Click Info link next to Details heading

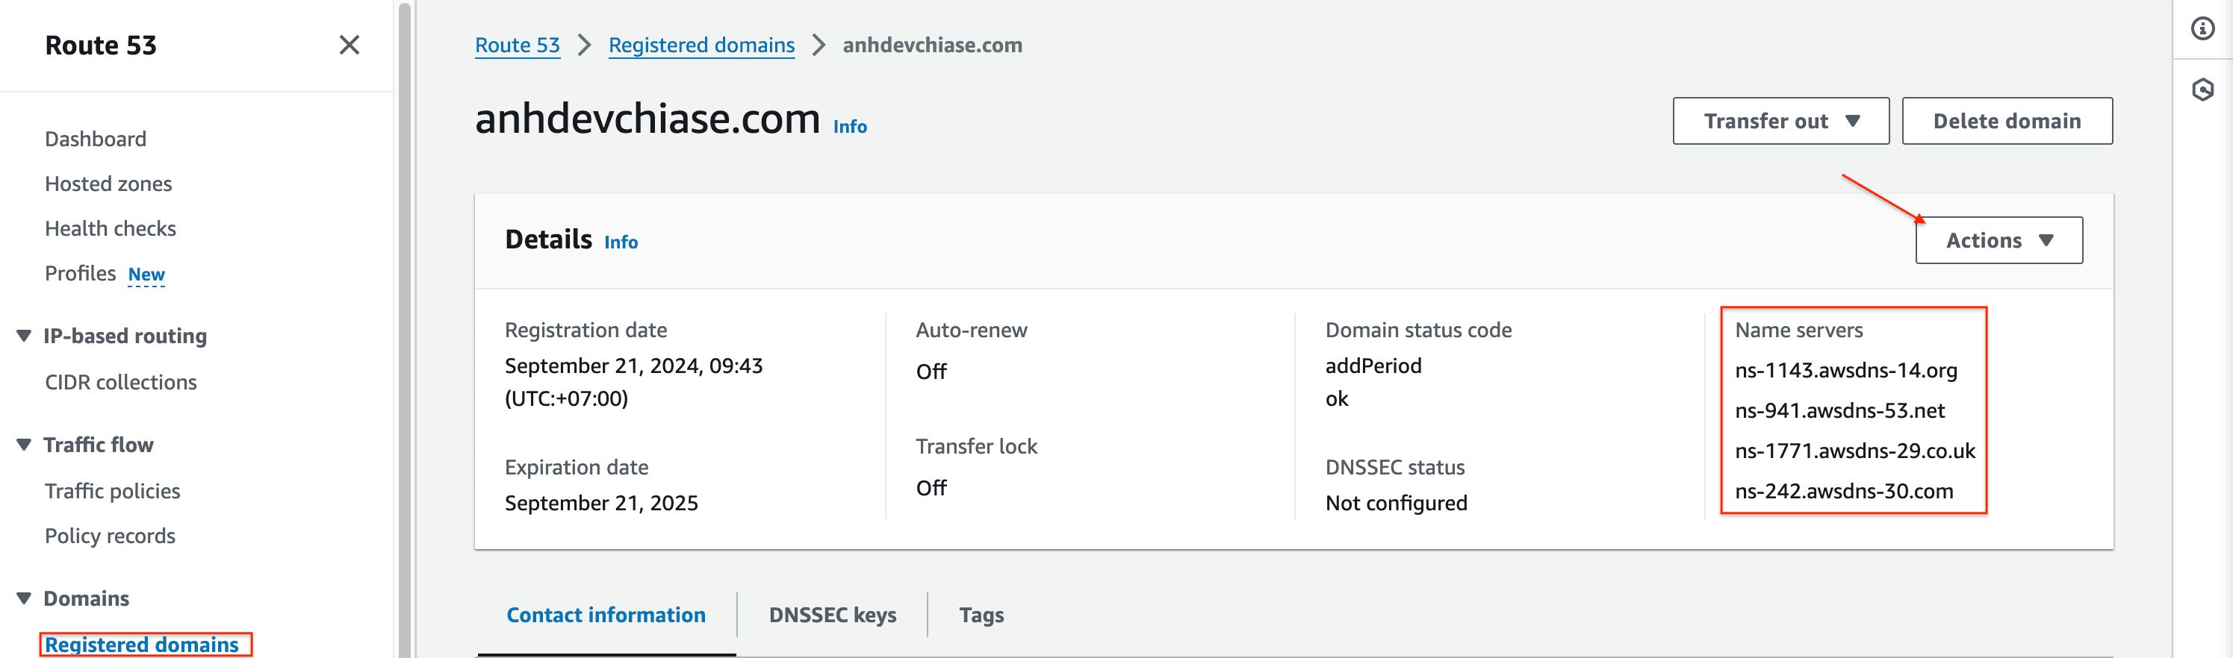tap(621, 242)
